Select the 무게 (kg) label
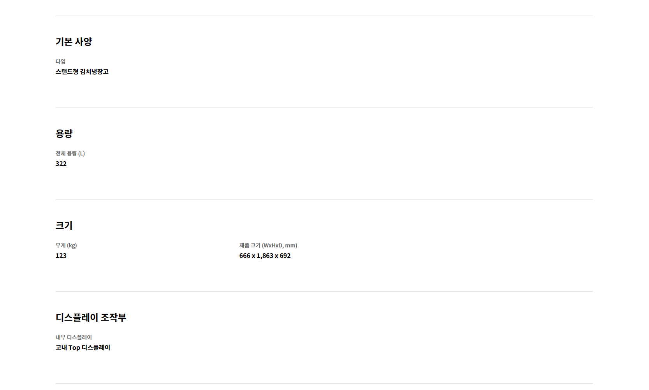This screenshot has height=390, width=649. (66, 245)
